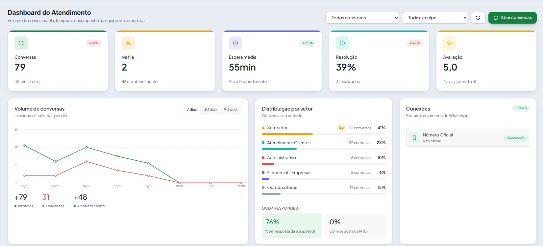This screenshot has width=543, height=246.
Task: Click the Tudo ok badge
Action: pyautogui.click(x=521, y=108)
